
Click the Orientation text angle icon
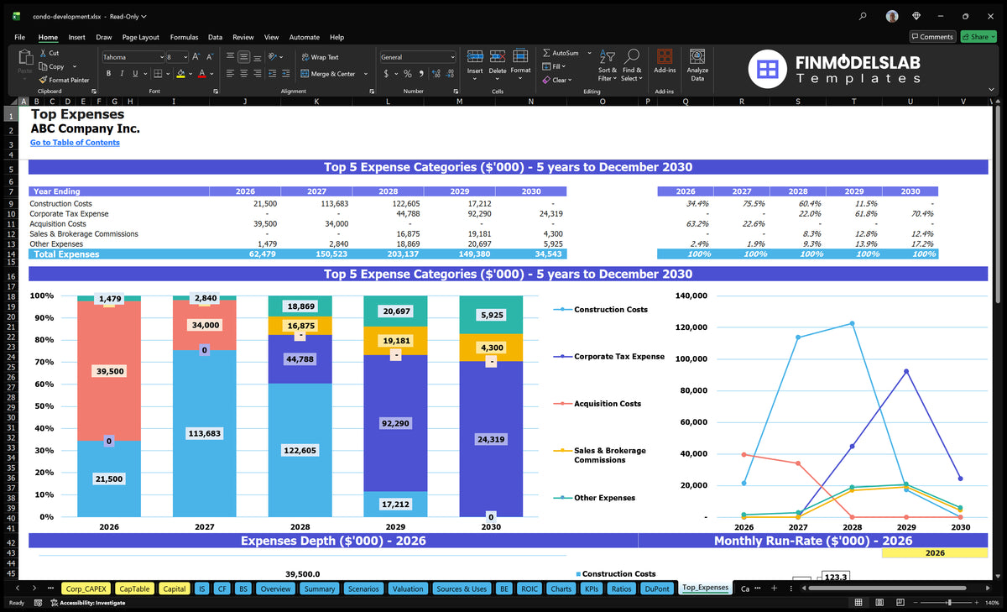click(x=274, y=57)
